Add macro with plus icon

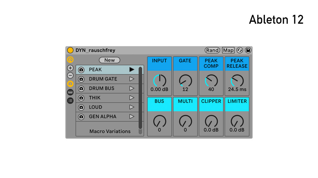click(70, 68)
